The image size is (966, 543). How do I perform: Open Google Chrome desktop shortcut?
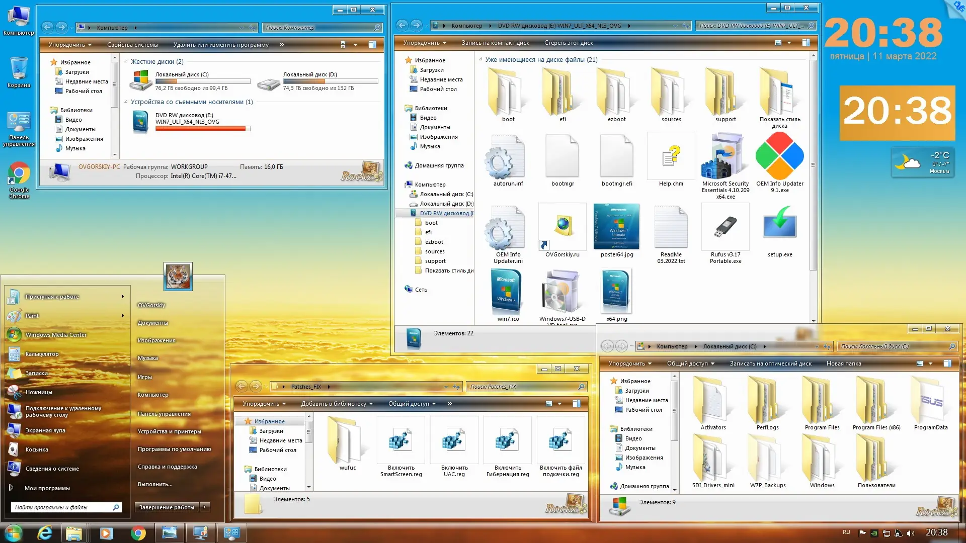click(19, 174)
